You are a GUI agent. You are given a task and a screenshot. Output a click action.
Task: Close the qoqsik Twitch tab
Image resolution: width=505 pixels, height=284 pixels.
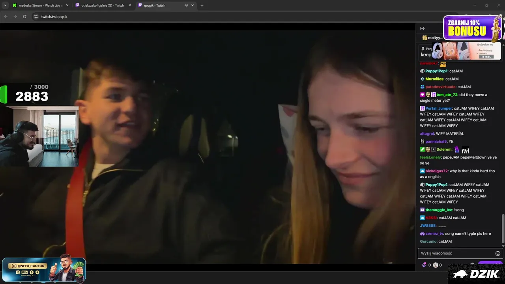[x=193, y=6]
